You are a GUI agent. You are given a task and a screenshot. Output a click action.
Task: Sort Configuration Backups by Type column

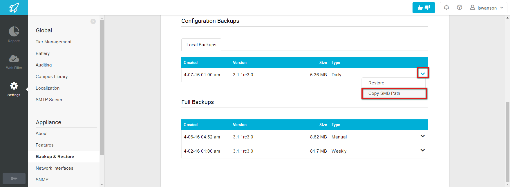pos(336,63)
